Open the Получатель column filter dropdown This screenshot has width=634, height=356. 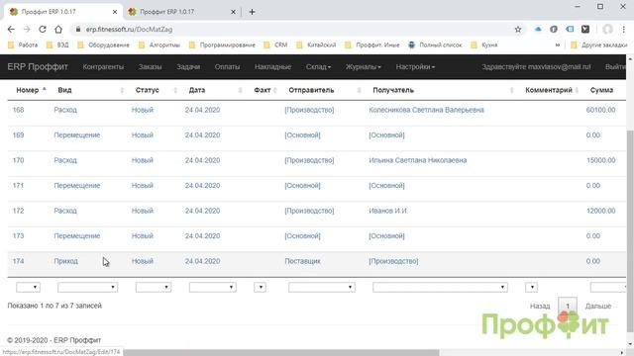click(x=440, y=287)
